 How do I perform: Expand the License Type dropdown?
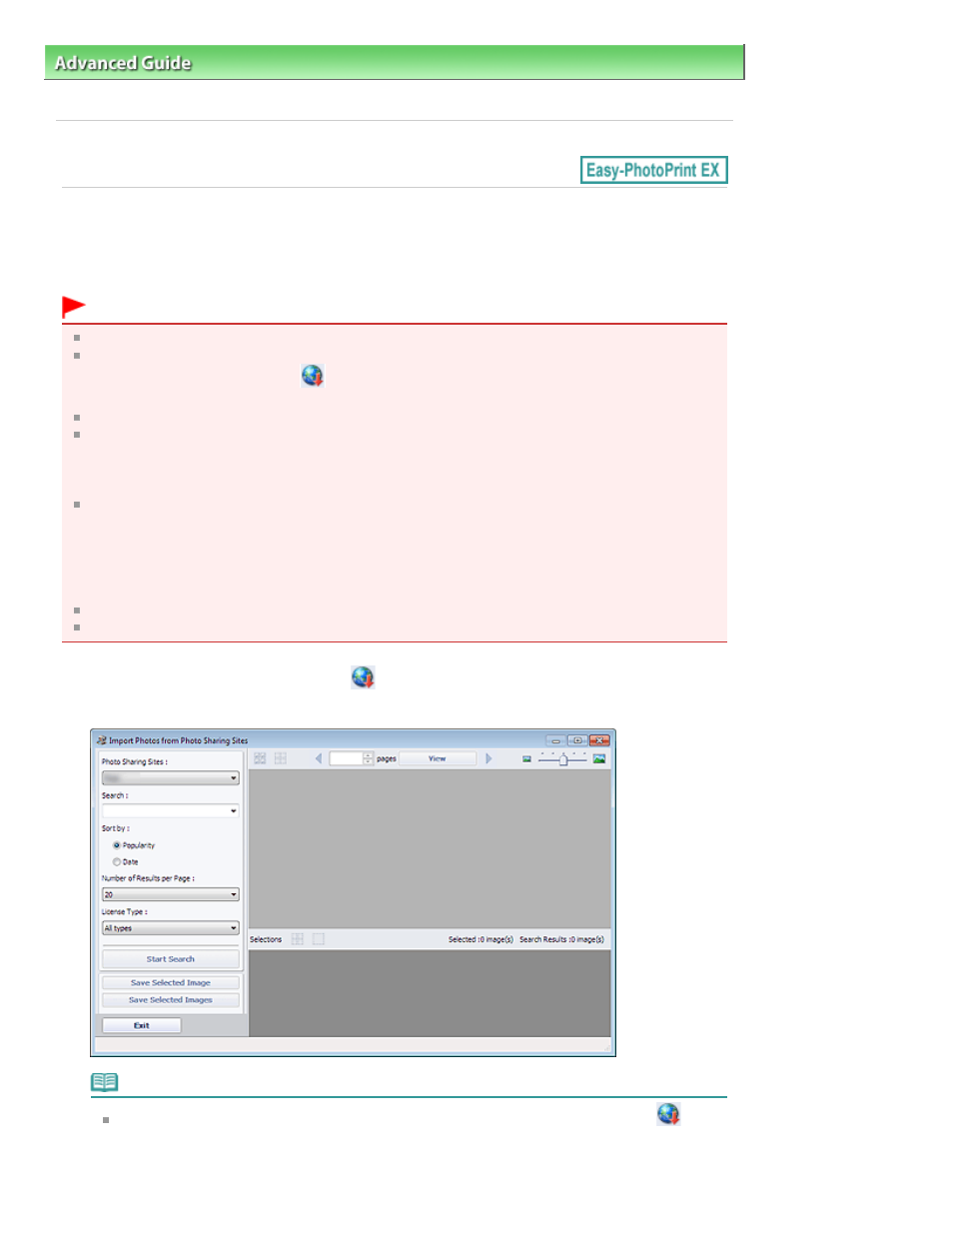(170, 928)
